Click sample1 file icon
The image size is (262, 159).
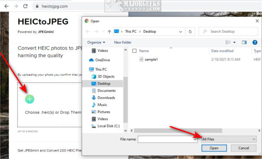141,59
